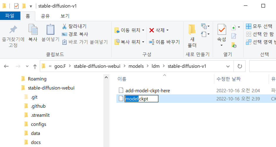Open address bar history dropdown

click(228, 66)
